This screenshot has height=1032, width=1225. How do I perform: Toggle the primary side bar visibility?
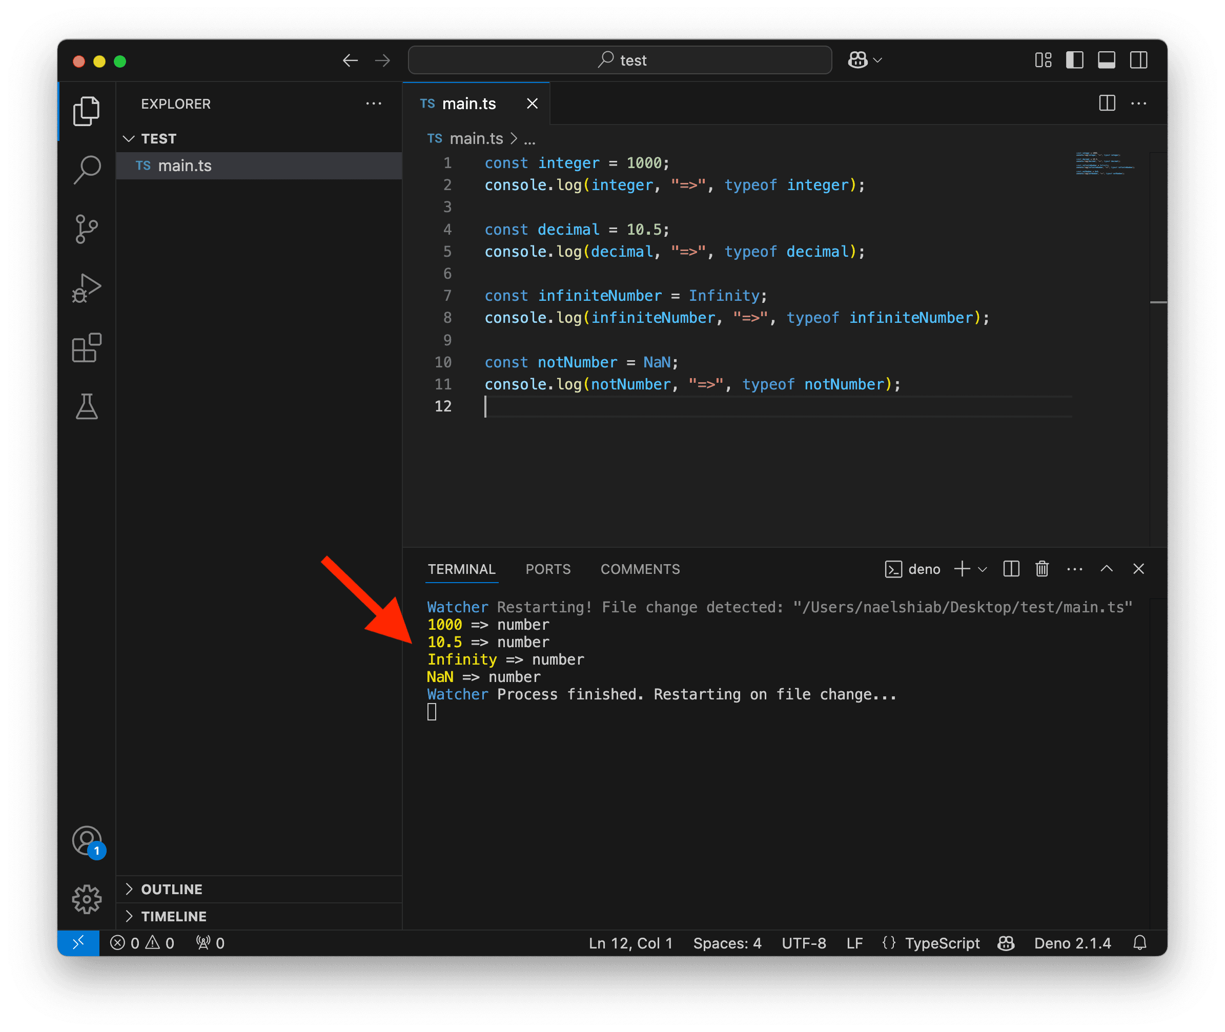tap(1075, 60)
